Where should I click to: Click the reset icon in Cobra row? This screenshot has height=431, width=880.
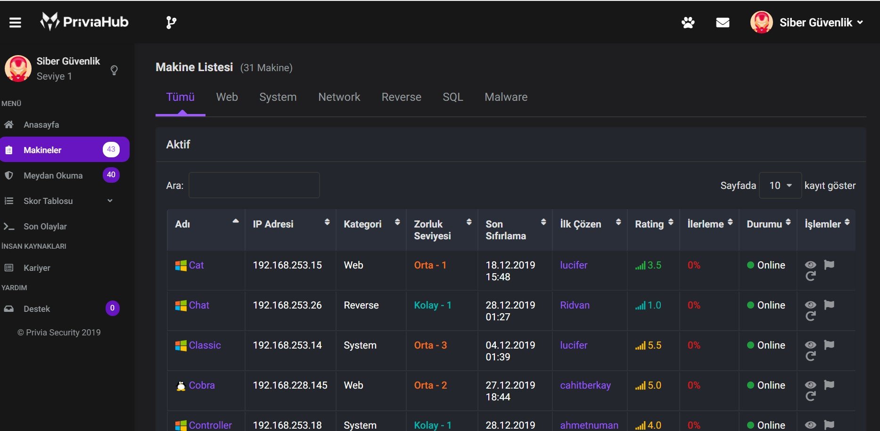(x=810, y=397)
